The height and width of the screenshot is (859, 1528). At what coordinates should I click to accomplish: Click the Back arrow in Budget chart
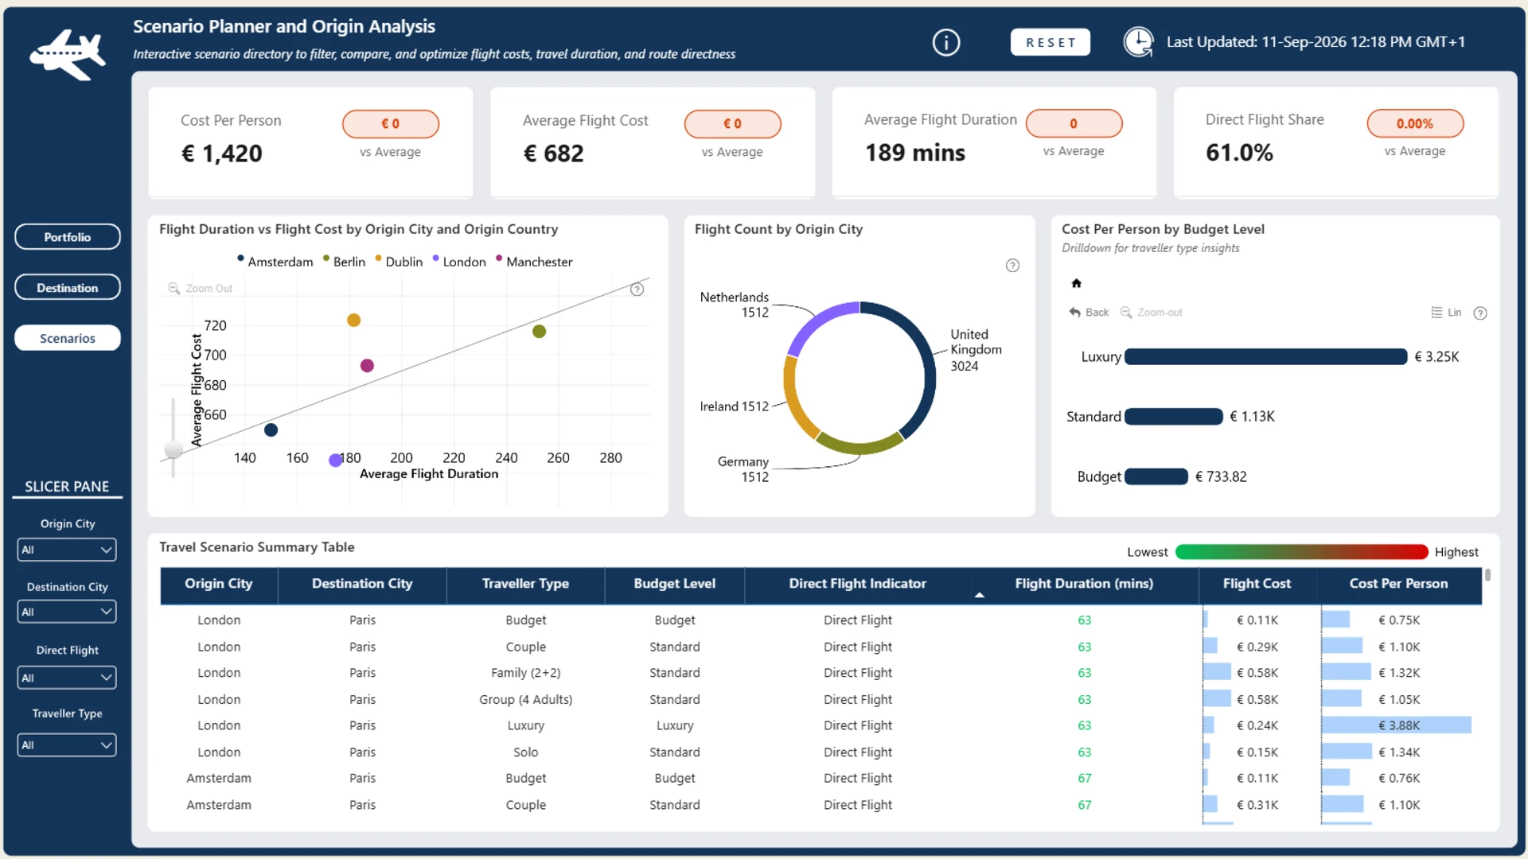click(1075, 313)
